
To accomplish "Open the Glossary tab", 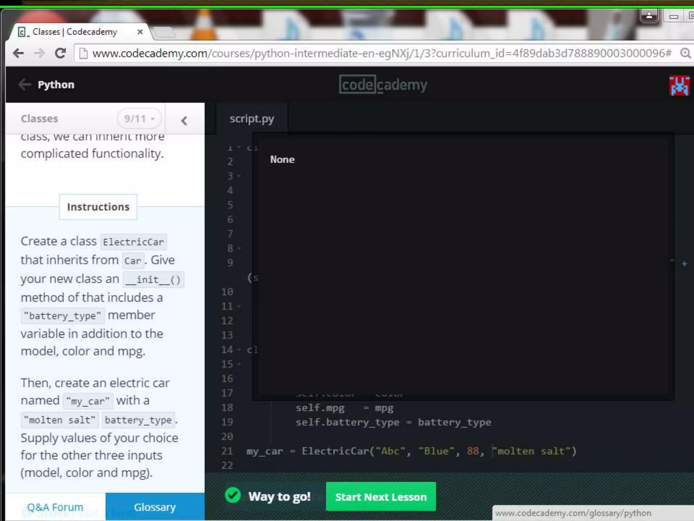I will [155, 507].
